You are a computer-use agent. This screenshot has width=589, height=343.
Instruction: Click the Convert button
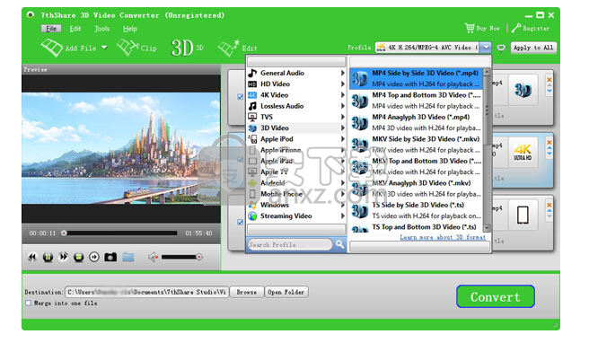click(496, 296)
